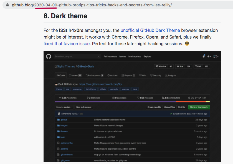Expand the commit message ellipsis button
The image size is (233, 164).
coord(81,114)
